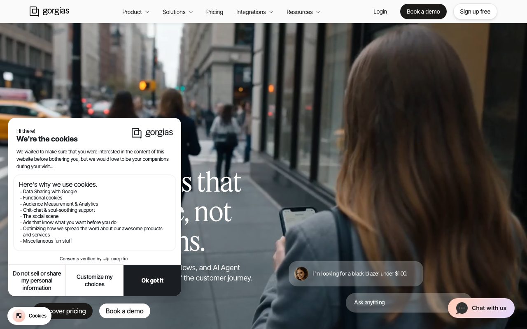Open the Integrations menu
This screenshot has width=527, height=329.
(255, 12)
